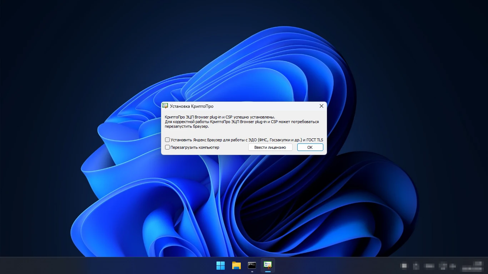This screenshot has width=488, height=274.
Task: Close the Установка КриптоПро dialog
Action: 321,106
